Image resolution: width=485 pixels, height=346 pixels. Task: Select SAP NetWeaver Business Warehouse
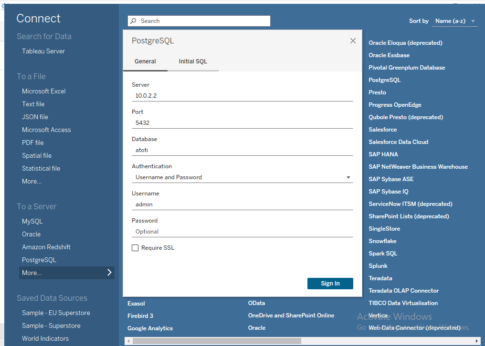click(418, 167)
